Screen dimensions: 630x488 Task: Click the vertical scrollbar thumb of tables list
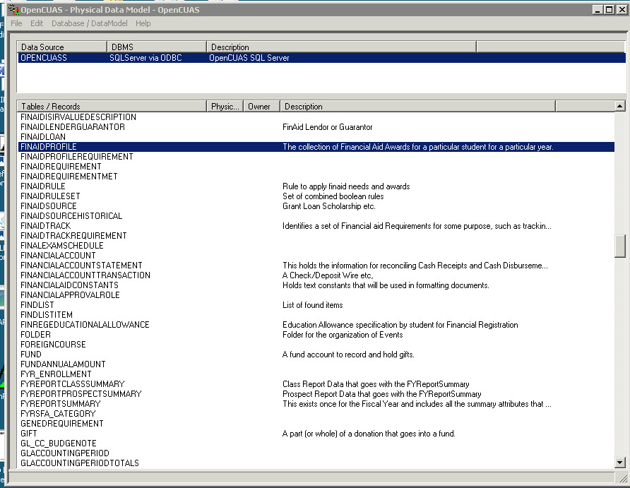click(x=620, y=246)
